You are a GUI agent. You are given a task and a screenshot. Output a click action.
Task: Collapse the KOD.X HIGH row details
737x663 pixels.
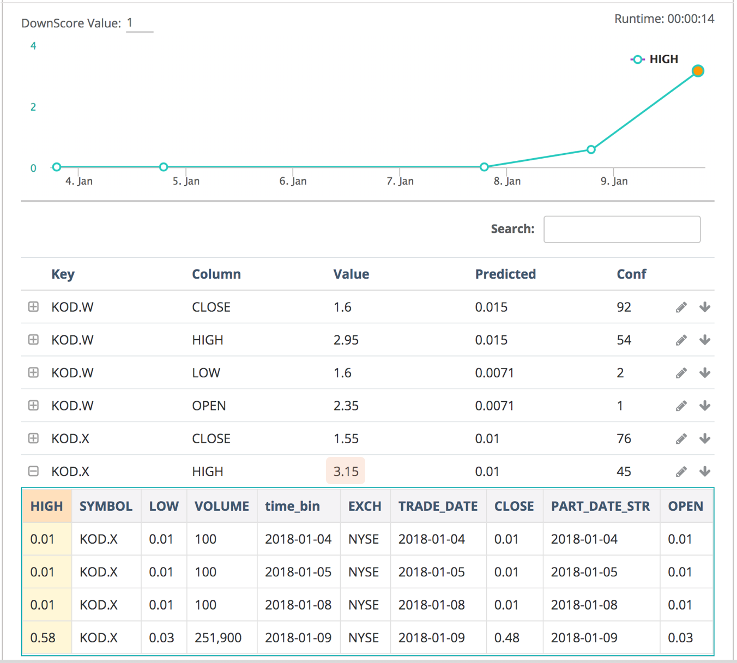[x=33, y=471]
